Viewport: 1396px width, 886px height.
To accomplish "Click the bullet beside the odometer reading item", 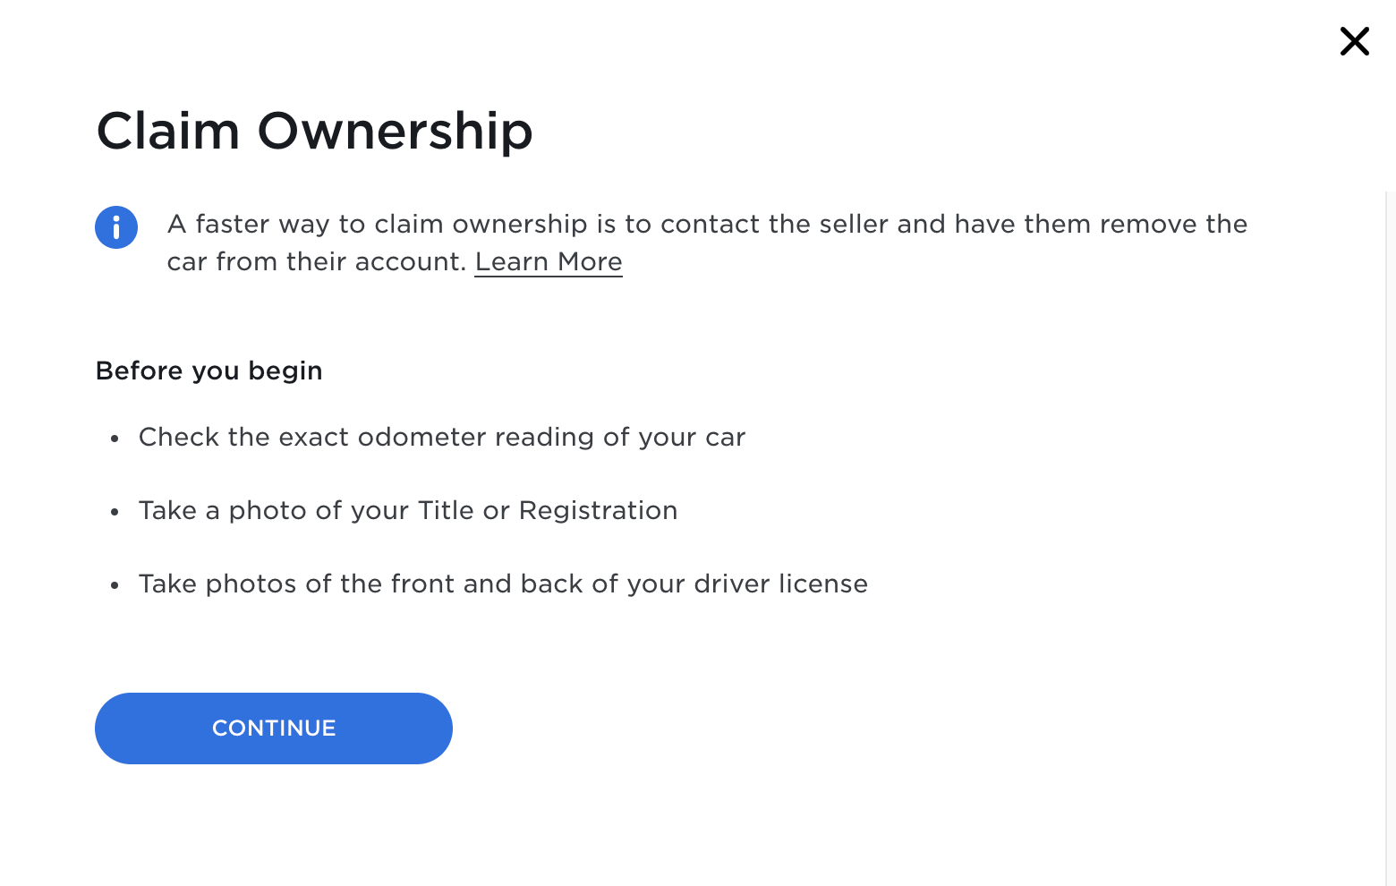I will pos(115,439).
